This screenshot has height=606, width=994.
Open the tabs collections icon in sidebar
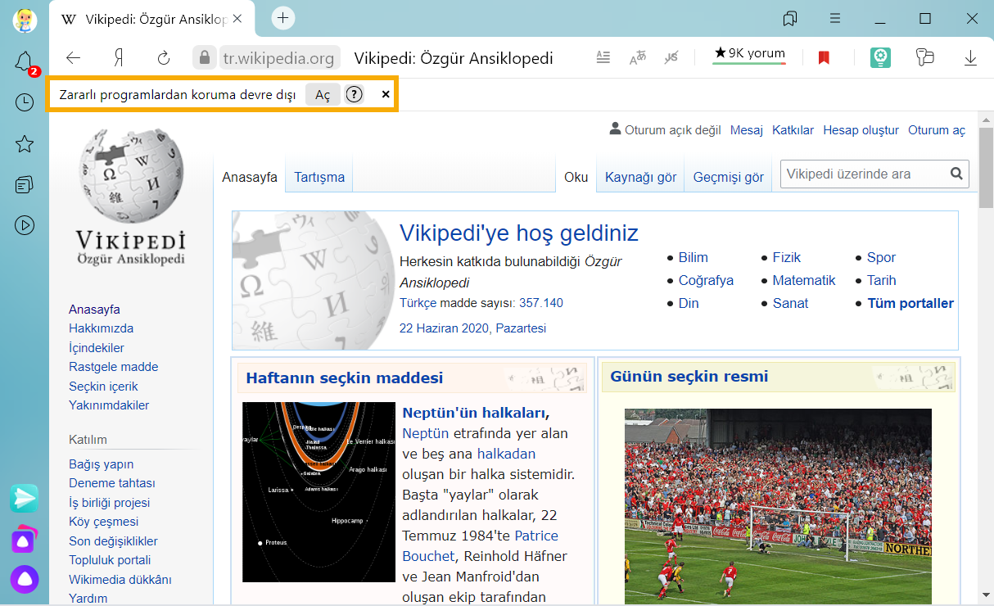click(x=25, y=185)
